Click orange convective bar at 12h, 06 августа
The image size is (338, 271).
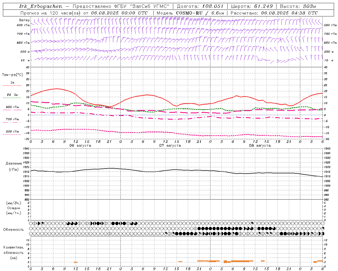(76, 262)
